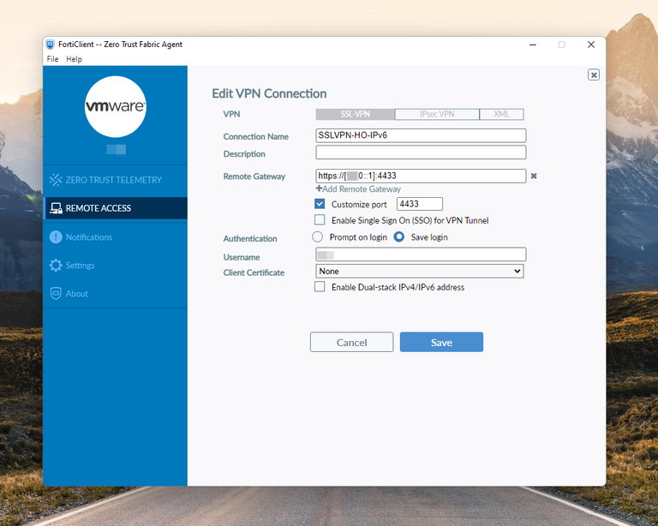Click the VMware logo avatar
Screen dimensions: 658x526
[116, 106]
